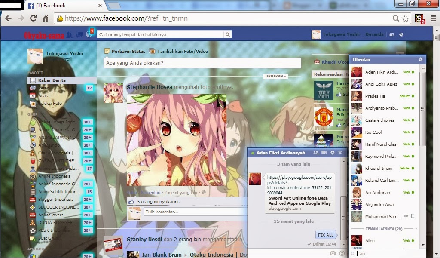Click the Tulis komentar field
Viewport: 440px width, 258px height.
pyautogui.click(x=195, y=212)
